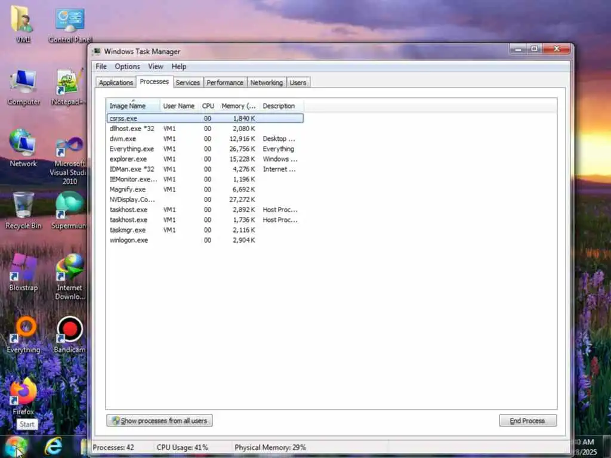Screen dimensions: 611x458
Task: Select the IDMan.exe *32 process
Action: click(x=205, y=169)
